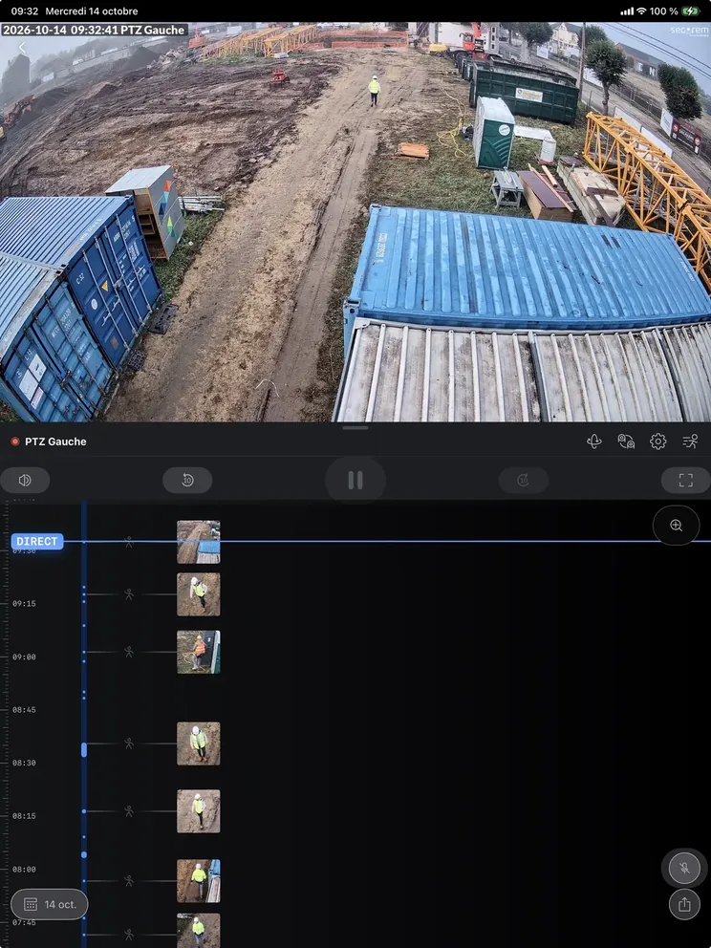This screenshot has width=711, height=948.
Task: Tap the 07:45 time label
Action: tap(24, 922)
